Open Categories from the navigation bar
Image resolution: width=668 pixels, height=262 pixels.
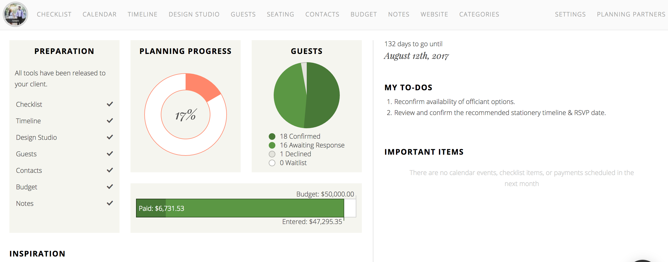click(x=479, y=14)
